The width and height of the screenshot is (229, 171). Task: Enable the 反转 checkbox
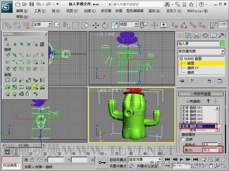[x=182, y=139]
